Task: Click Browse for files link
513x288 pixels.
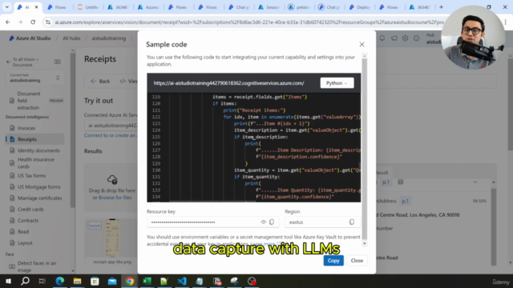Action: pos(115,198)
